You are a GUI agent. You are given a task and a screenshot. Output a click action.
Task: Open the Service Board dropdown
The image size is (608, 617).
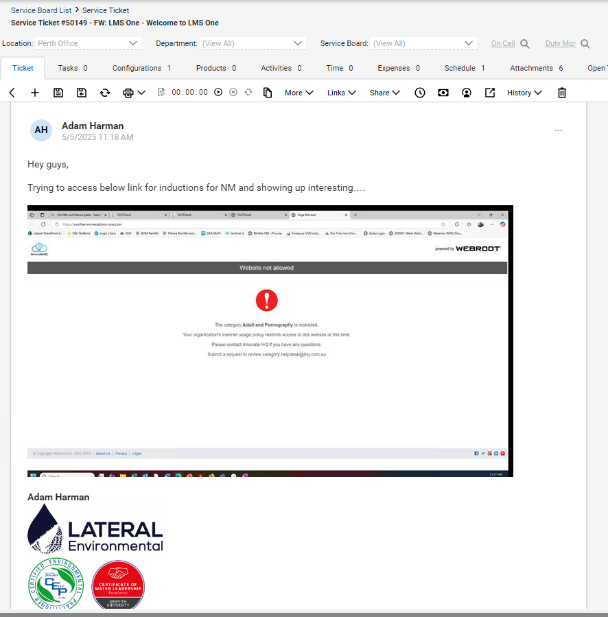click(423, 43)
